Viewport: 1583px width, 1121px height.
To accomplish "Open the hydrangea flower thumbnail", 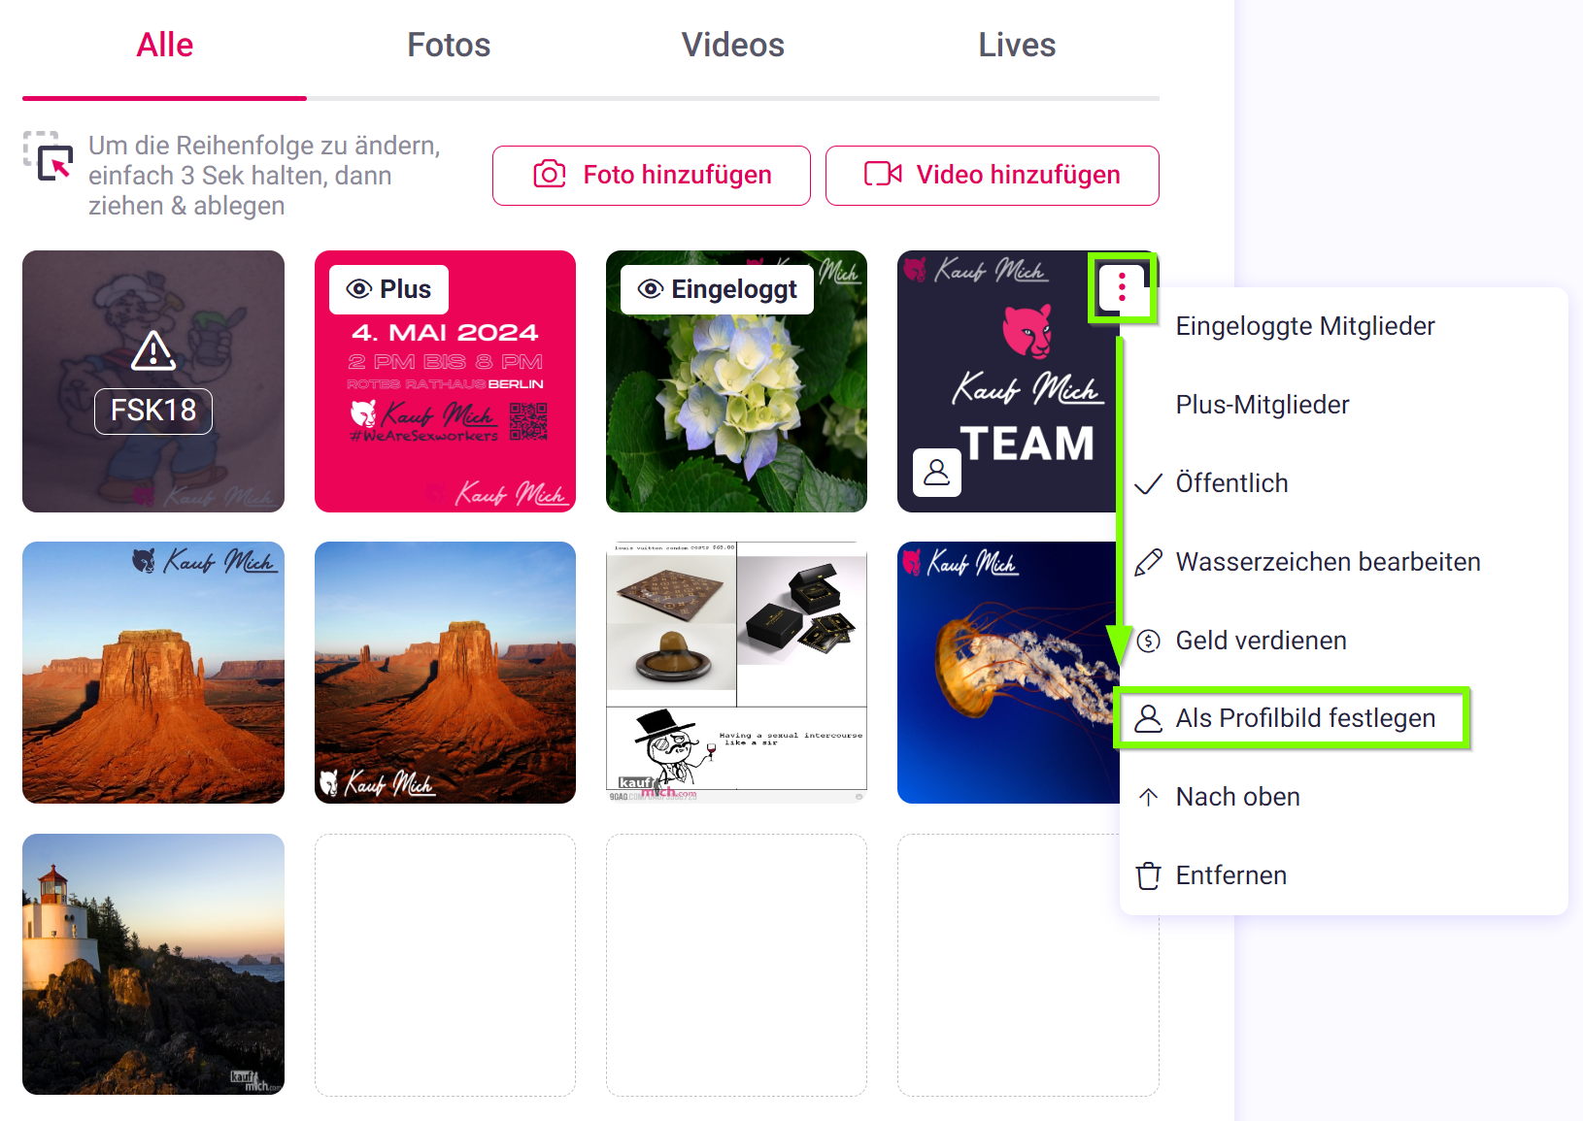I will [736, 381].
